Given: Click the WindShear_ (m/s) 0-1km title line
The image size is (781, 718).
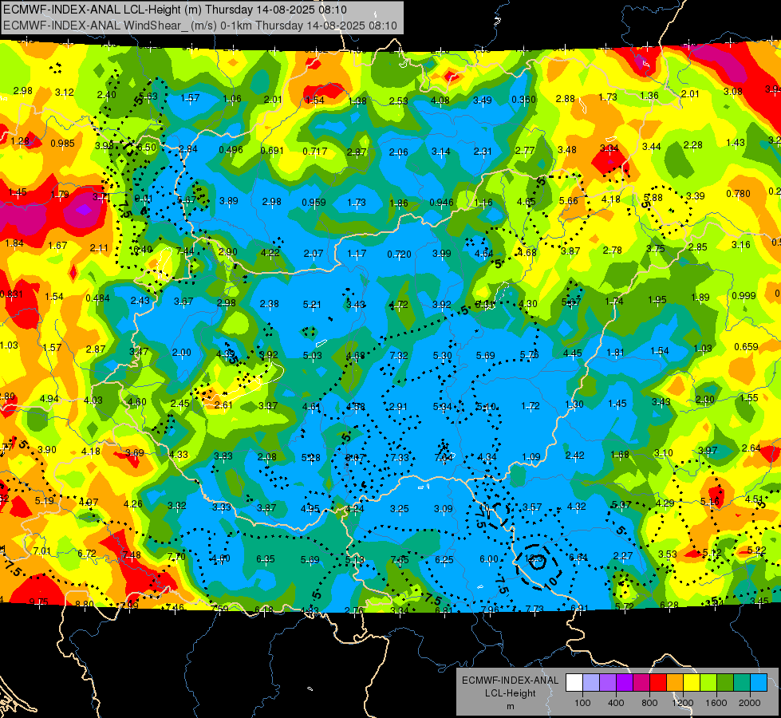Looking at the screenshot, I should pyautogui.click(x=199, y=26).
